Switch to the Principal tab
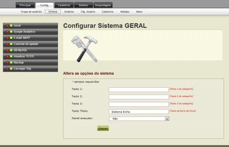Image resolution: width=229 pixels, height=147 pixels. [25, 5]
